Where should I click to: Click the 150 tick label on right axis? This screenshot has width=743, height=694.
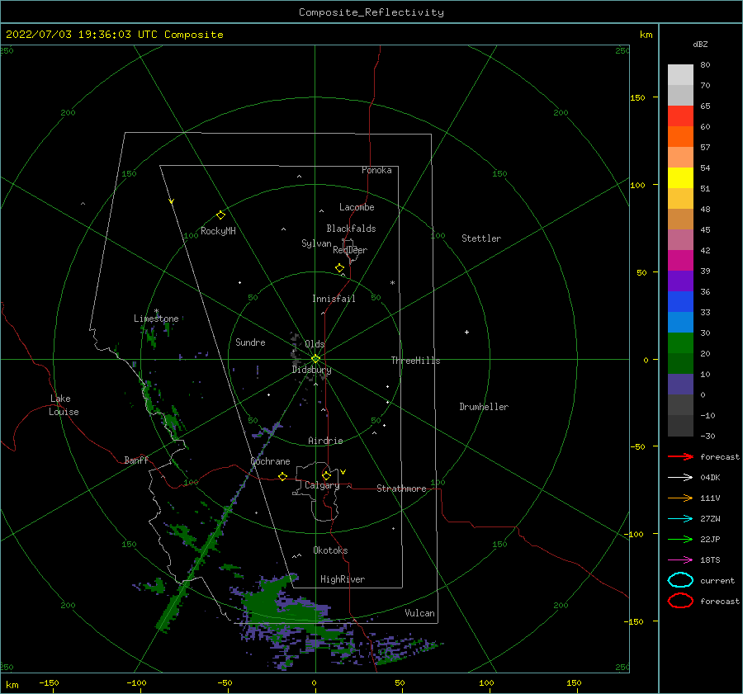[638, 97]
